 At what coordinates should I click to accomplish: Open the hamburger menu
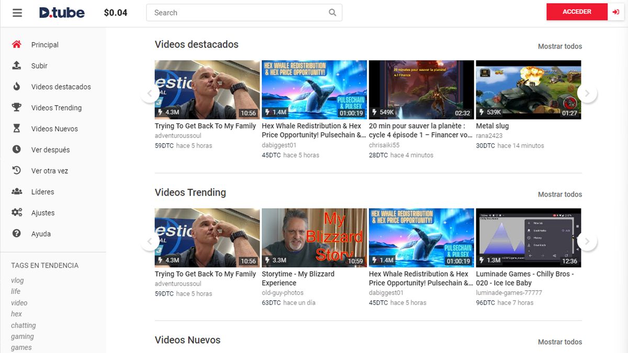17,12
